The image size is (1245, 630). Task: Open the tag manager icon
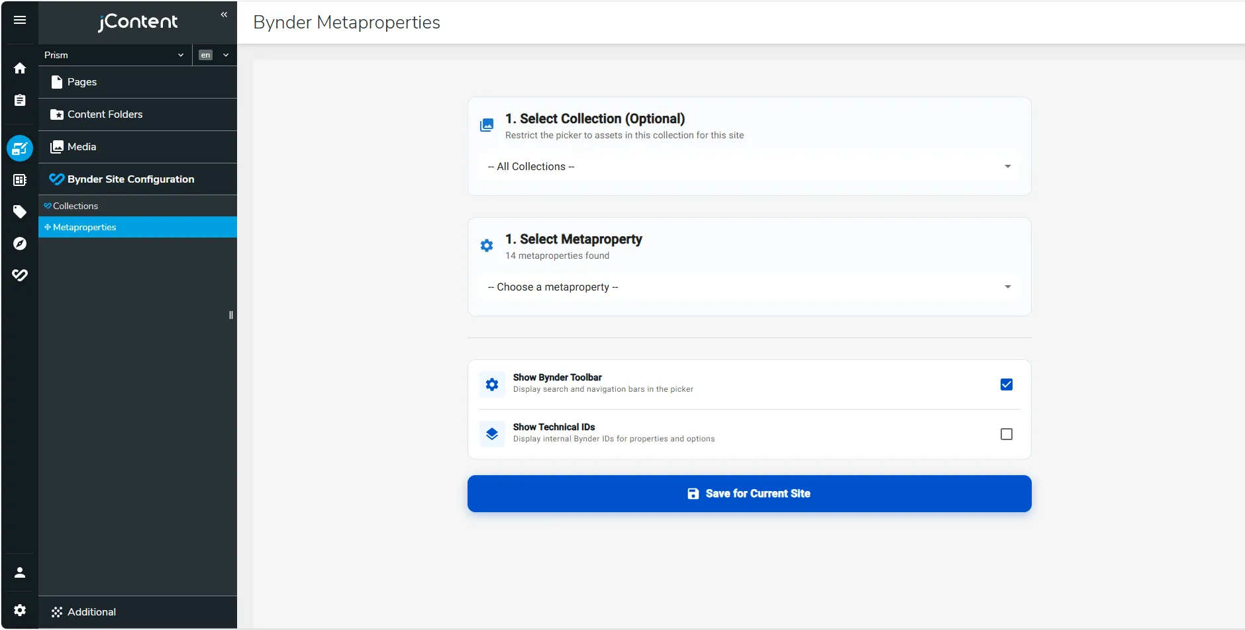click(x=20, y=212)
